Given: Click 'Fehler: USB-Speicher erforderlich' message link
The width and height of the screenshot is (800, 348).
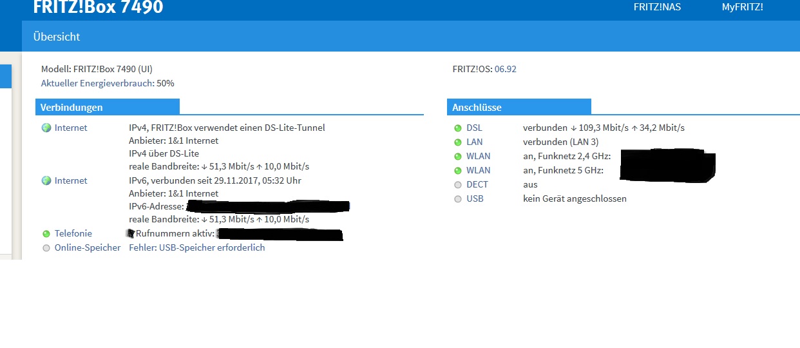Looking at the screenshot, I should click(196, 248).
